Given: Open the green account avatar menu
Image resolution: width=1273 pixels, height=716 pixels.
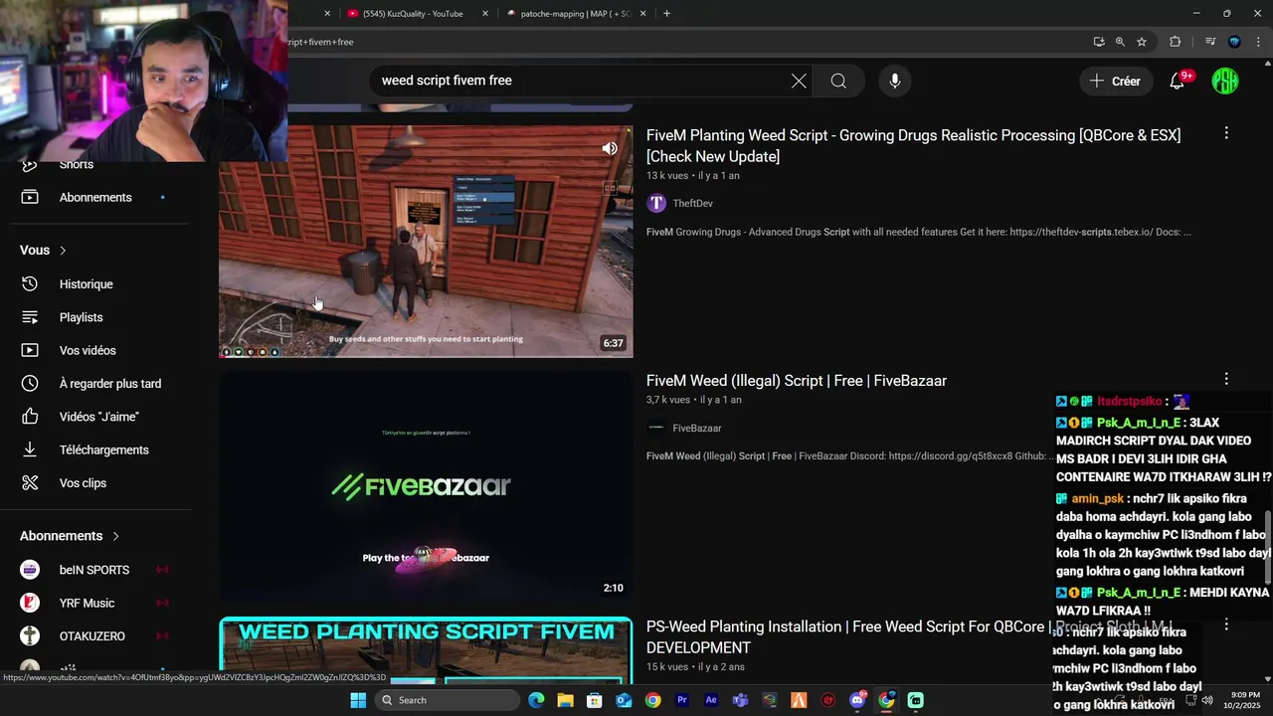Looking at the screenshot, I should (1225, 82).
